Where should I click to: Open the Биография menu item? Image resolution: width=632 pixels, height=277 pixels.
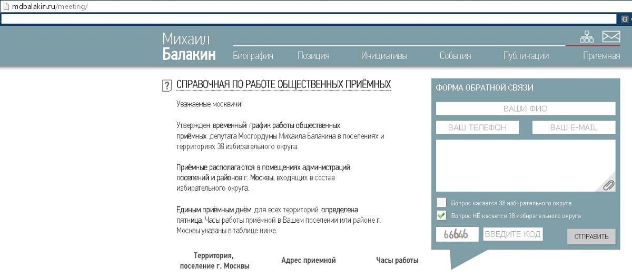tap(253, 56)
